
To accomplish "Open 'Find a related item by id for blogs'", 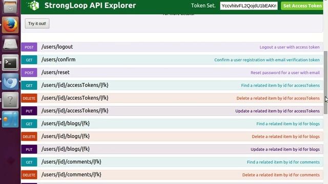I will (x=288, y=124).
